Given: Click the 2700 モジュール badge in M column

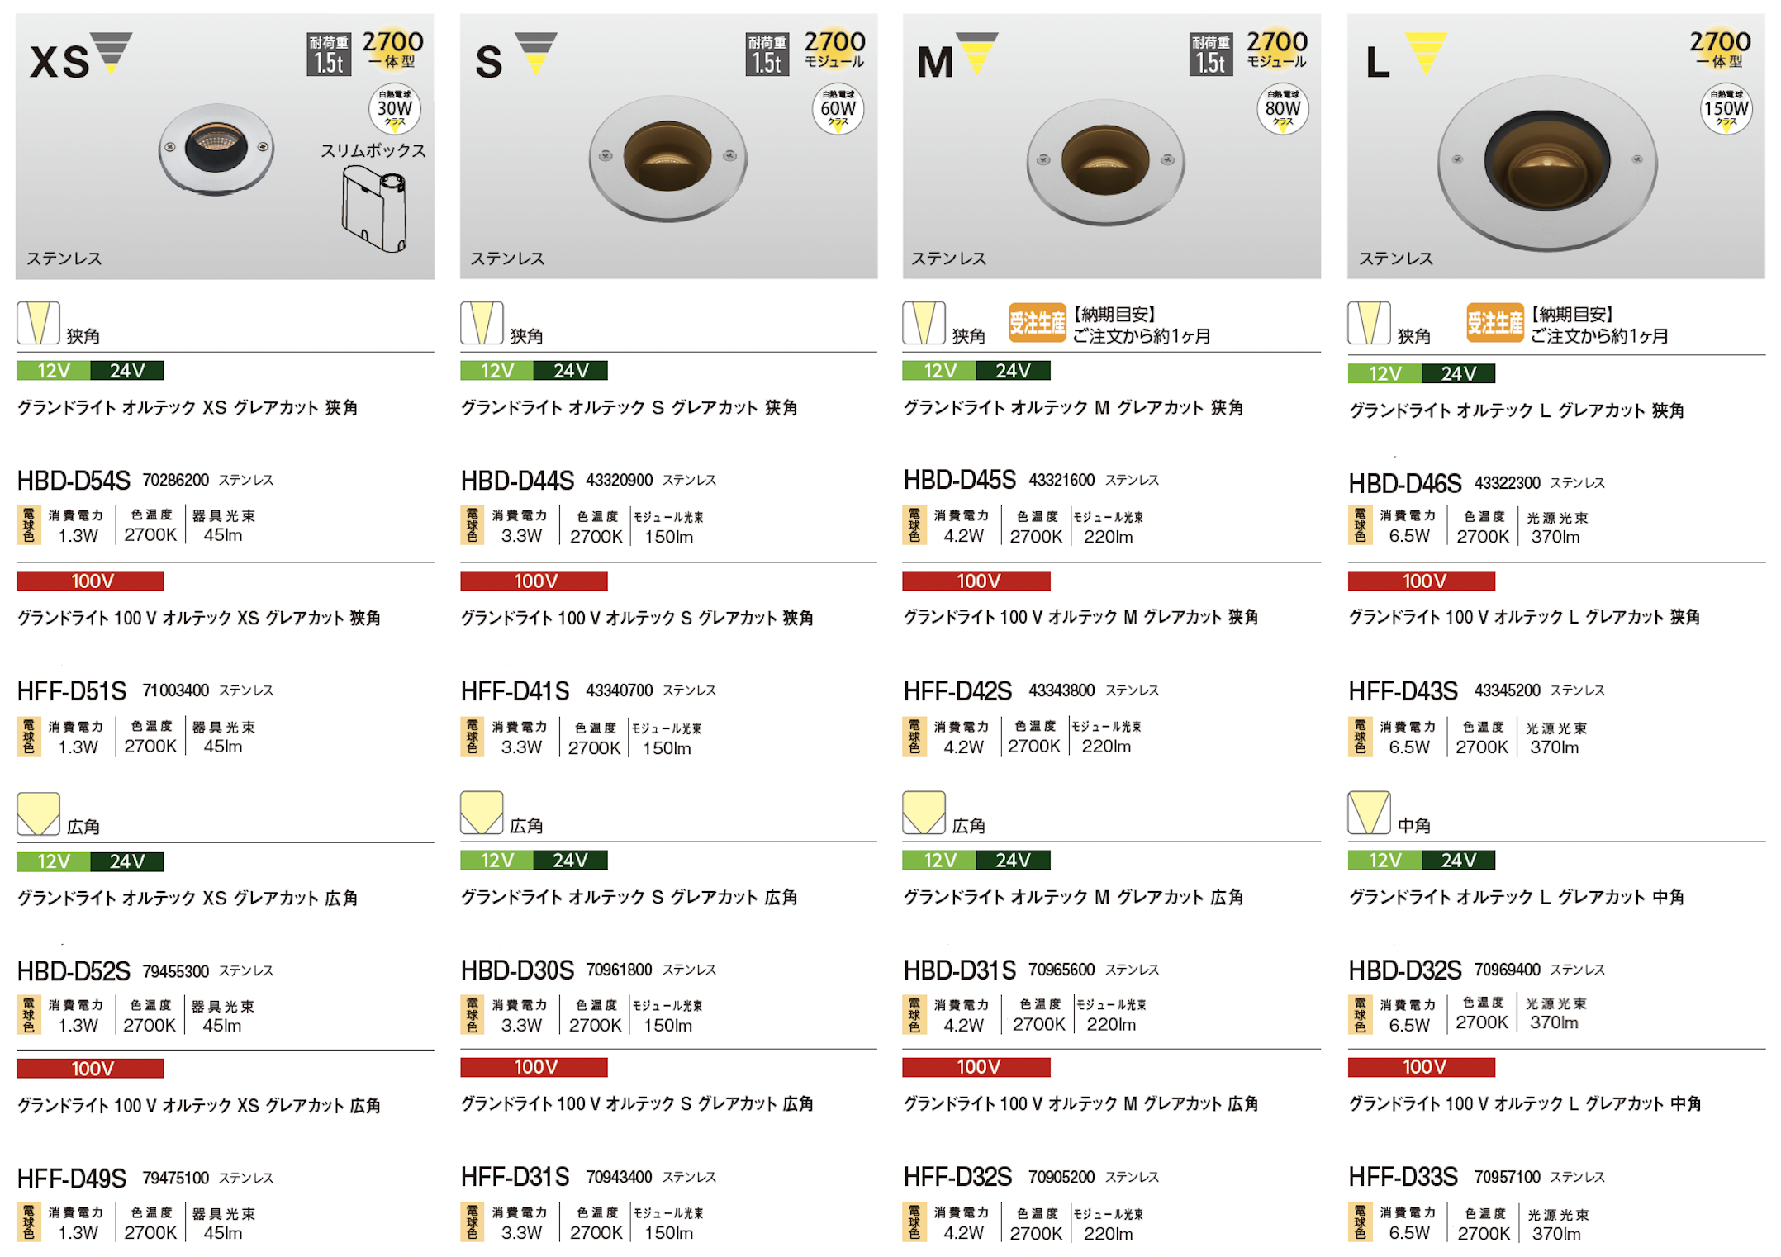Looking at the screenshot, I should tap(1277, 49).
